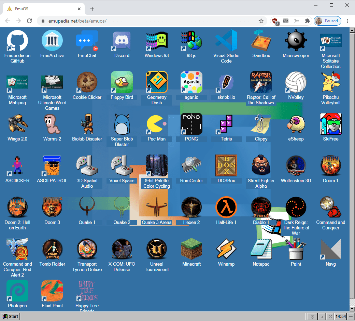This screenshot has height=321, width=355.
Task: Launch Raptor: Call of the Shadows
Action: click(x=261, y=82)
